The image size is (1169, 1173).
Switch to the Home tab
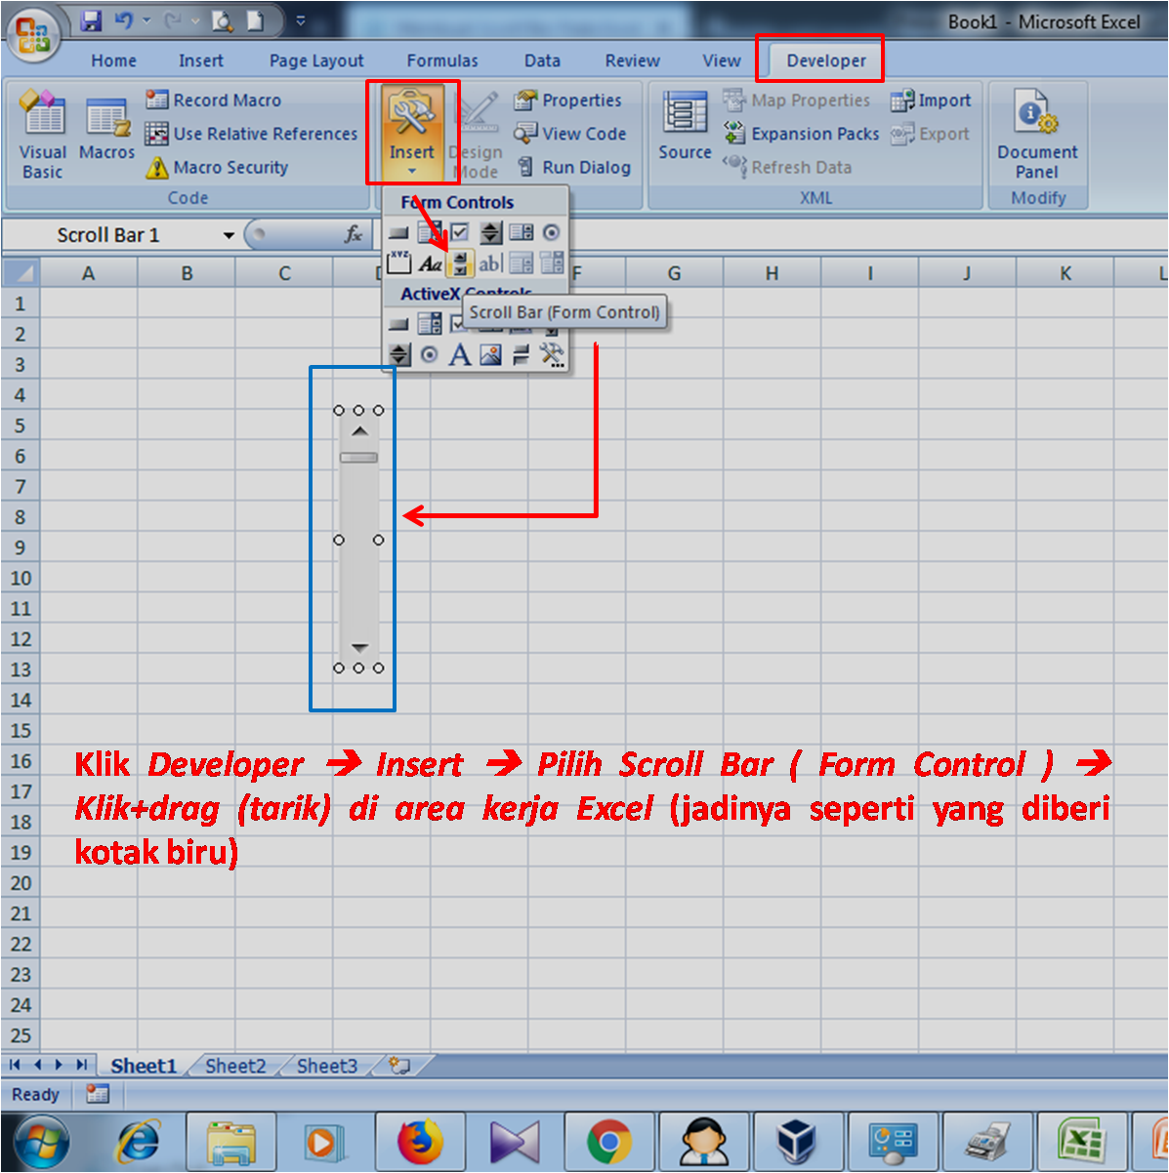(x=113, y=61)
